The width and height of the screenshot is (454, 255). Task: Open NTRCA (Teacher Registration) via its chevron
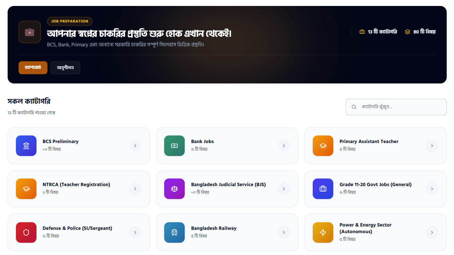click(135, 189)
